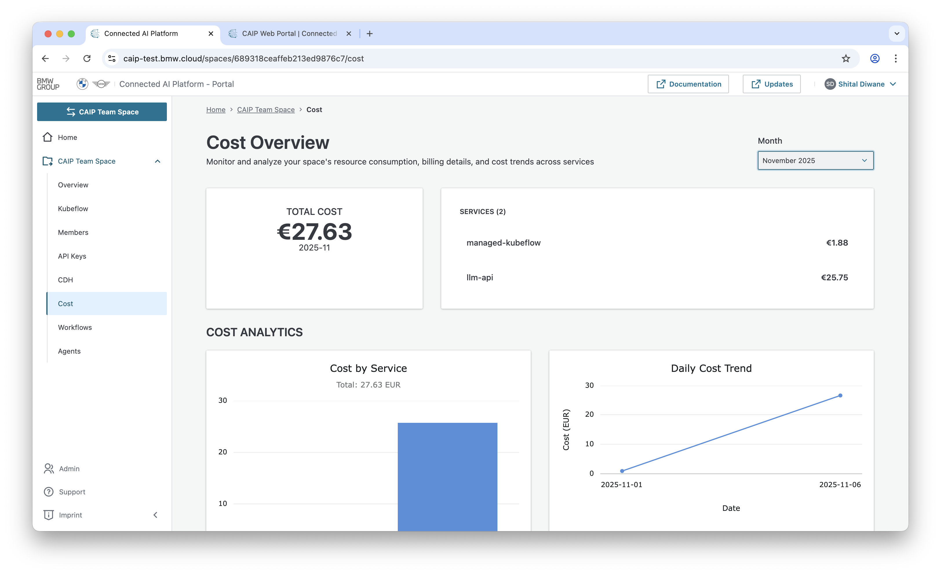Open site information icon in the address bar
The image size is (941, 574).
tap(112, 59)
